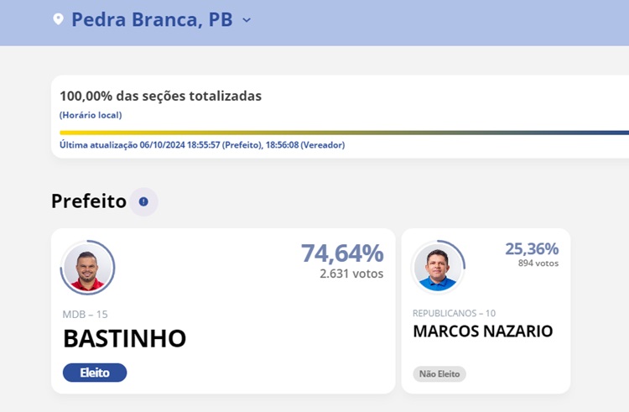
Task: Click the 894 votos count
Action: (538, 263)
